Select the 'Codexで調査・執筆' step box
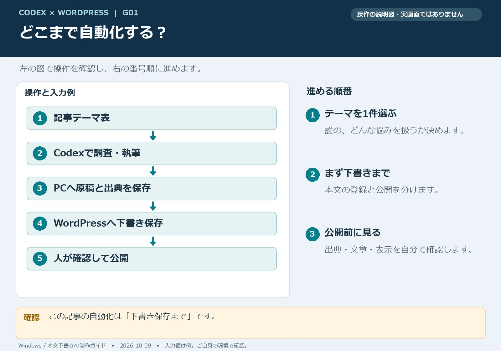Screen dimensions: 501x351 pos(152,153)
